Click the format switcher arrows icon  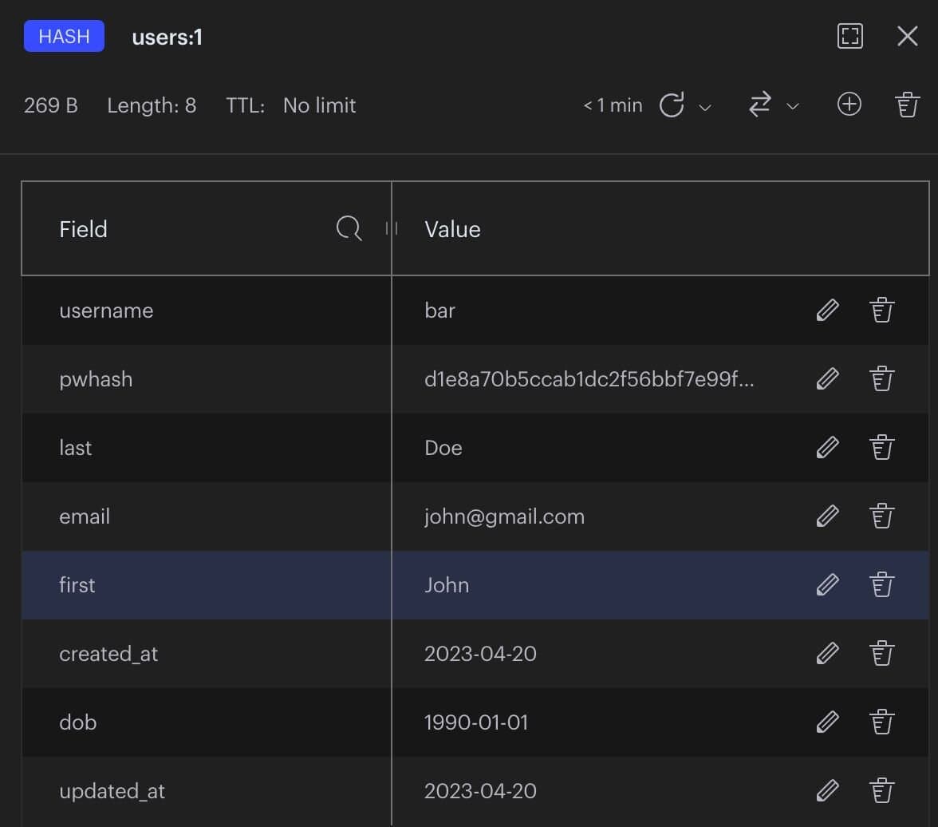pos(760,105)
